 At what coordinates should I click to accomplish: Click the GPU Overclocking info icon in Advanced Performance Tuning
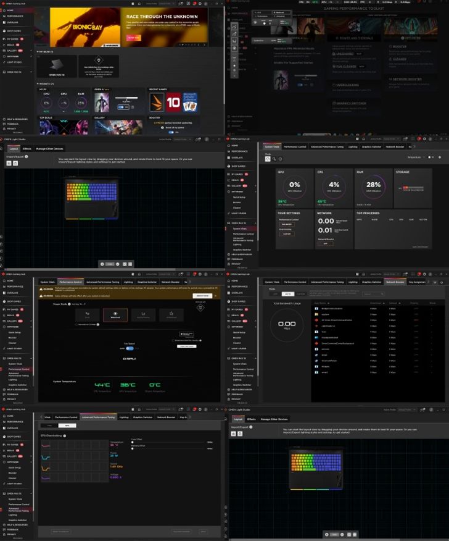point(65,436)
